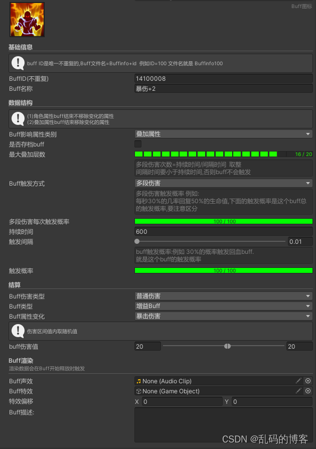Click the 最大叠加层数 segmented progress bar
This screenshot has height=449, width=316.
[x=224, y=154]
